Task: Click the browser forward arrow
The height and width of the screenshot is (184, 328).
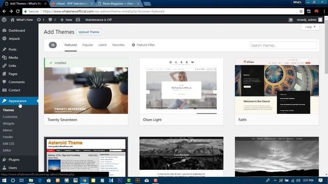Action: [11, 11]
